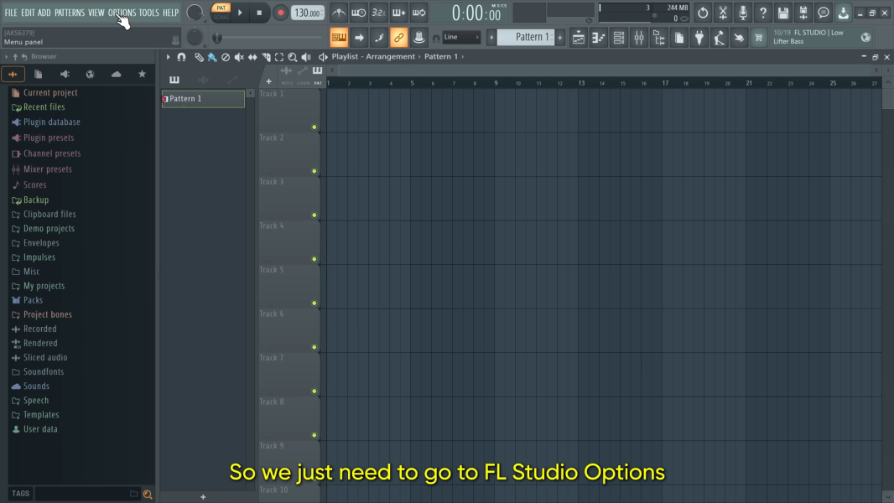Image resolution: width=894 pixels, height=503 pixels.
Task: Open the OPTIONS menu
Action: [x=122, y=13]
